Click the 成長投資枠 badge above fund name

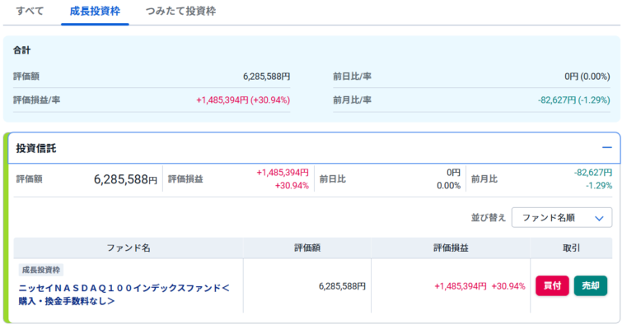tap(41, 270)
